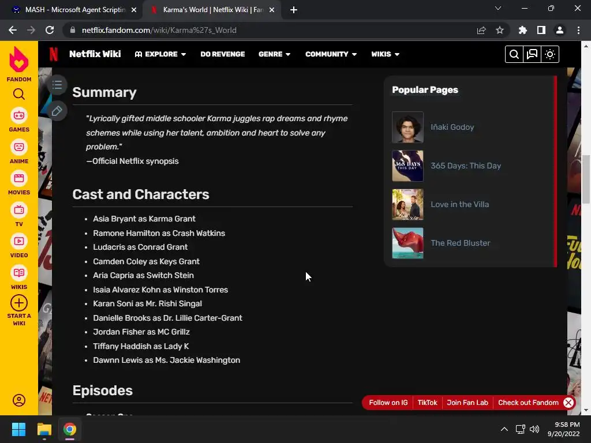
Task: Close the Karma's World browser tab
Action: 272,10
